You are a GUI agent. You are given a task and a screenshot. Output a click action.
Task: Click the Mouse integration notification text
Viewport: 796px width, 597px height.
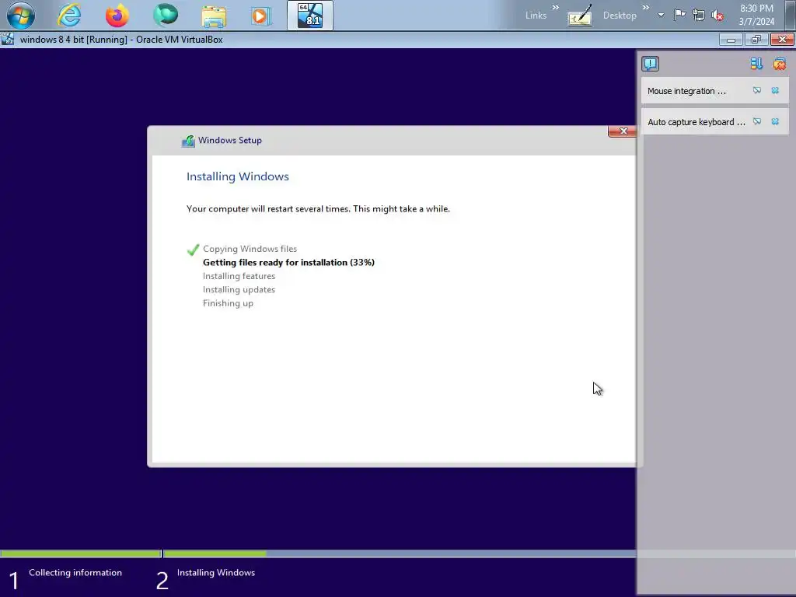[686, 91]
